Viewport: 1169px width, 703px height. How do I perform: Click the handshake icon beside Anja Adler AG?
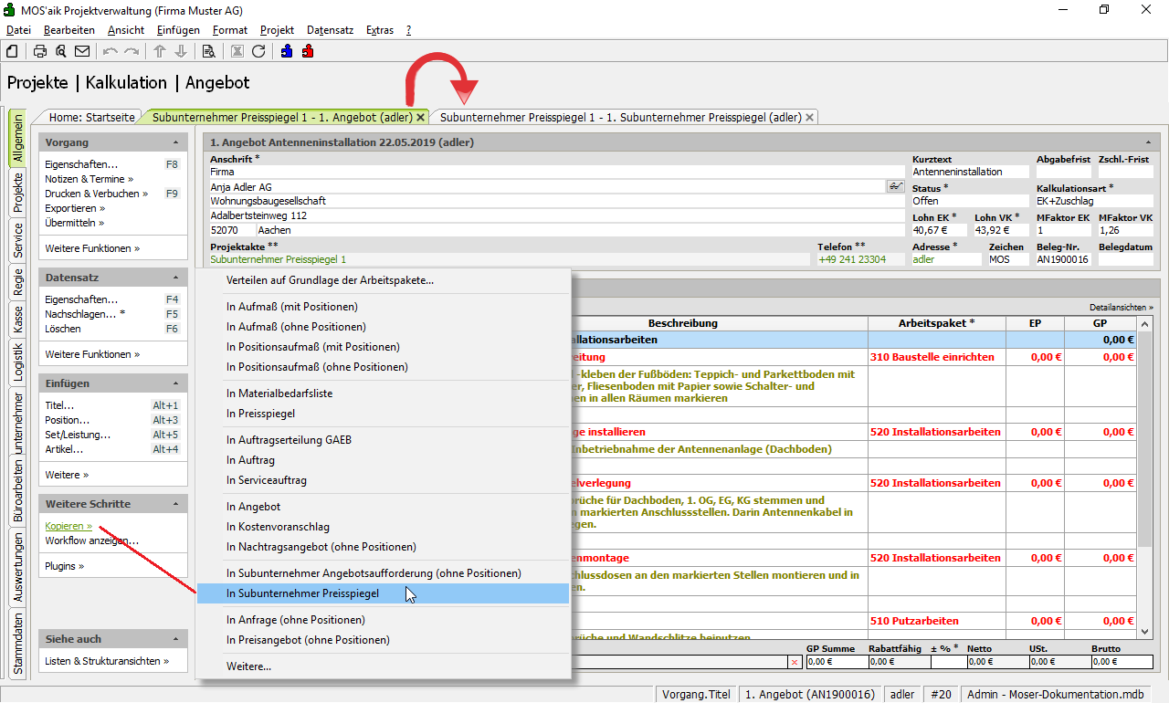(x=895, y=186)
